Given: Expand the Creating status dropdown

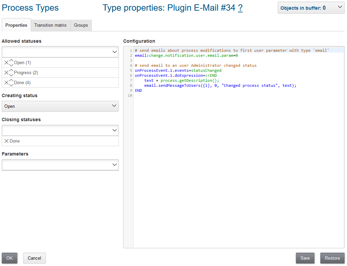Looking at the screenshot, I should [x=60, y=106].
